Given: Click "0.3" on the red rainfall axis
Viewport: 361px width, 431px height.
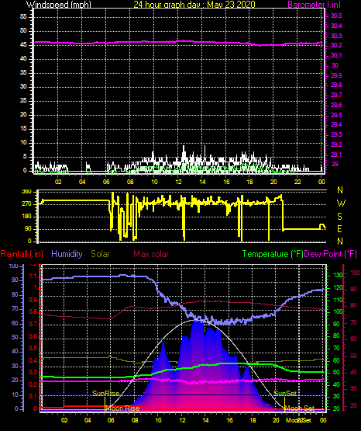Looking at the screenshot, I should point(33,372).
